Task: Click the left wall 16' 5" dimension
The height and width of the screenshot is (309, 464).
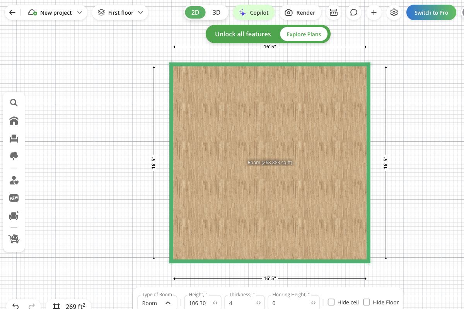Action: 154,163
